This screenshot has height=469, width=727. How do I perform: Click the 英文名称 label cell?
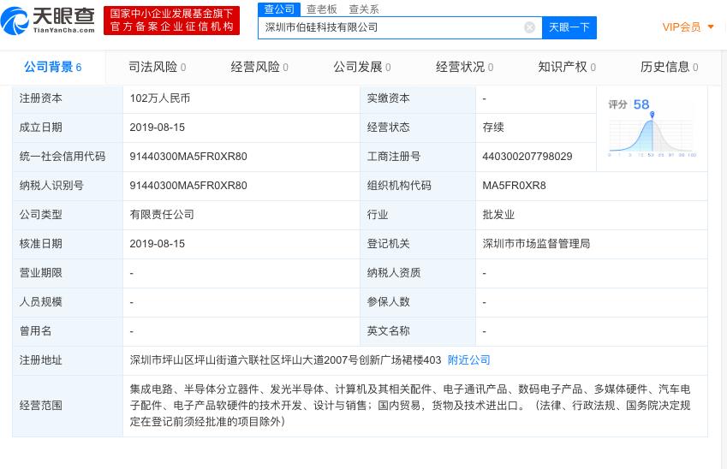(418, 331)
